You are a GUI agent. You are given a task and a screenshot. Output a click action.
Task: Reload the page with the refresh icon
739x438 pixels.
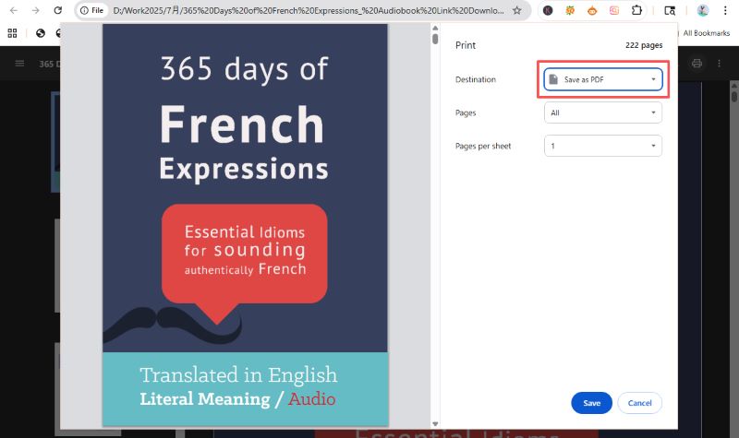pos(58,10)
